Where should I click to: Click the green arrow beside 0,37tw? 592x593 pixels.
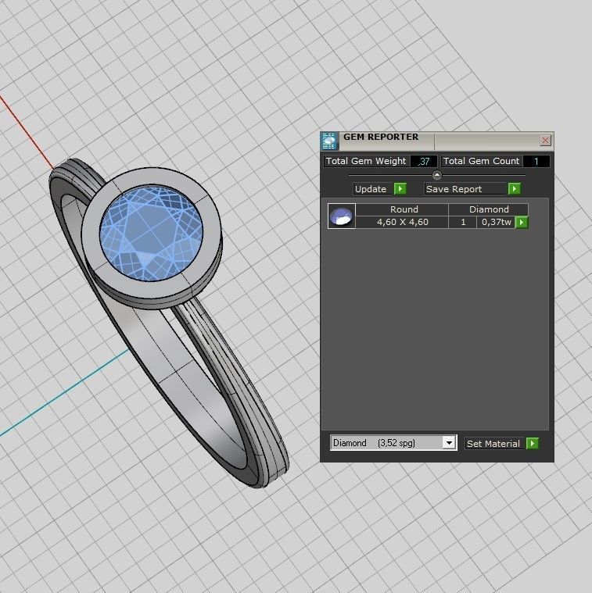[522, 223]
